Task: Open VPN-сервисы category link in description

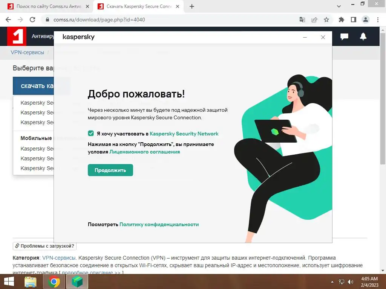Action: (x=59, y=258)
